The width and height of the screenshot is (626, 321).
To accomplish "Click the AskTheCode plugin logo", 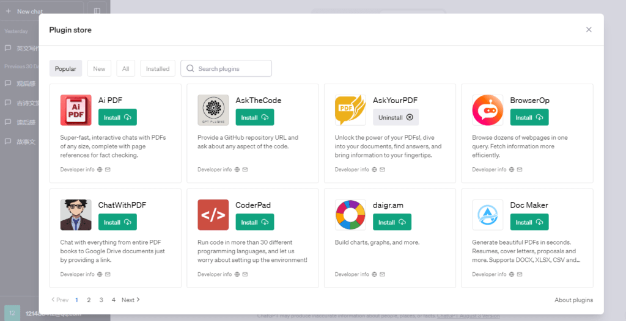I will [213, 110].
